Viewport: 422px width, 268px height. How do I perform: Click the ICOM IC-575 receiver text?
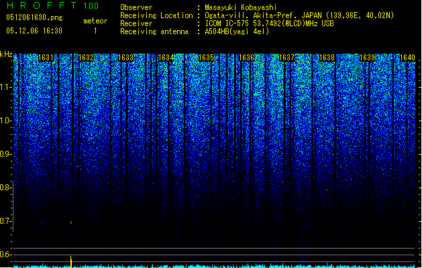click(x=269, y=23)
